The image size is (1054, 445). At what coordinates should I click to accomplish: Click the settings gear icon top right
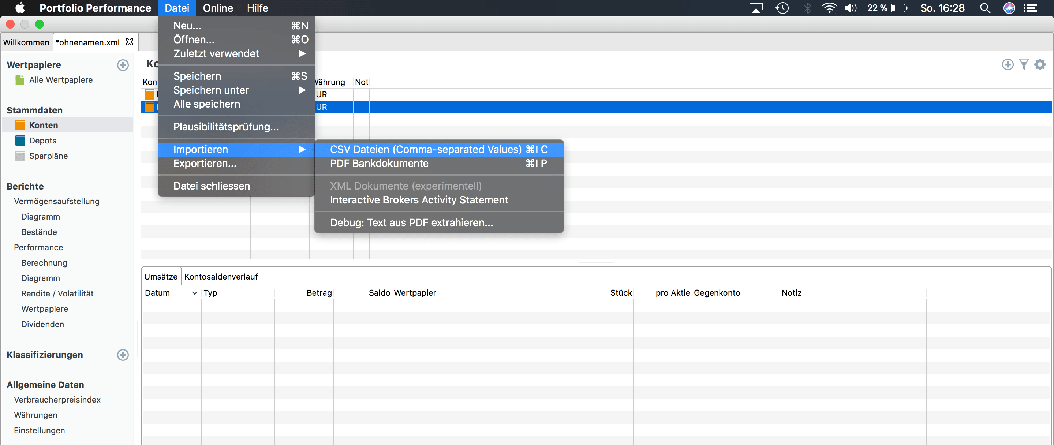1040,64
